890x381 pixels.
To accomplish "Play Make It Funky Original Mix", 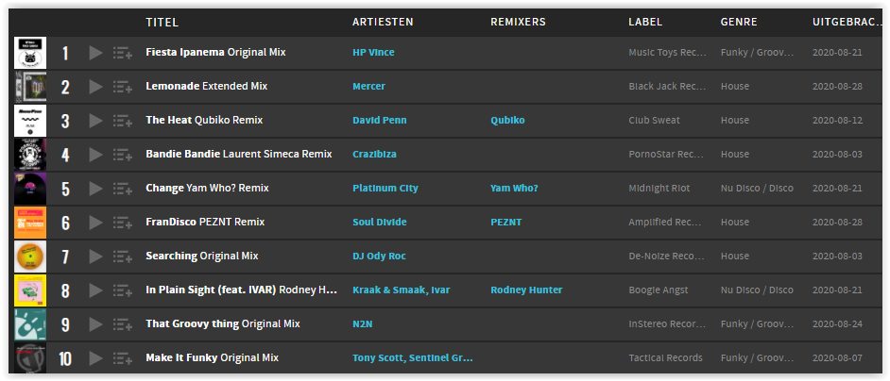I will click(96, 358).
